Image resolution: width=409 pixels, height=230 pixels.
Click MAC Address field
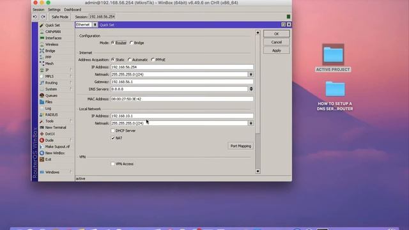tap(181, 99)
